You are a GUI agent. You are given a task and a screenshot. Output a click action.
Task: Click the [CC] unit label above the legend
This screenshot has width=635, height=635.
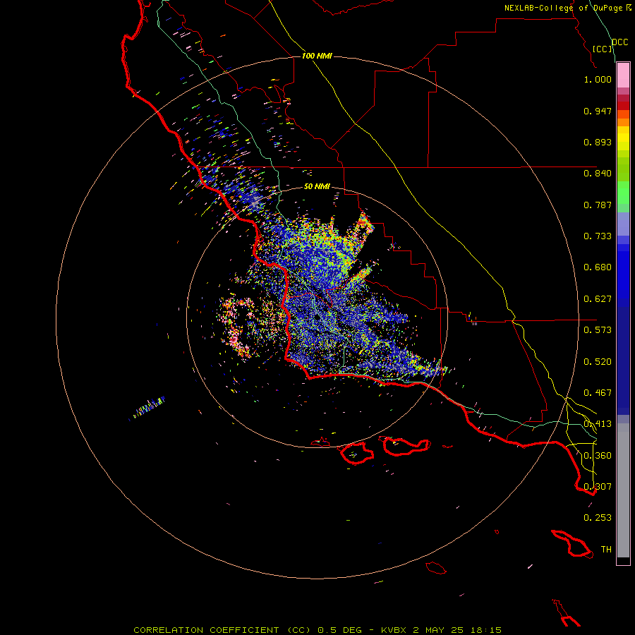[602, 49]
